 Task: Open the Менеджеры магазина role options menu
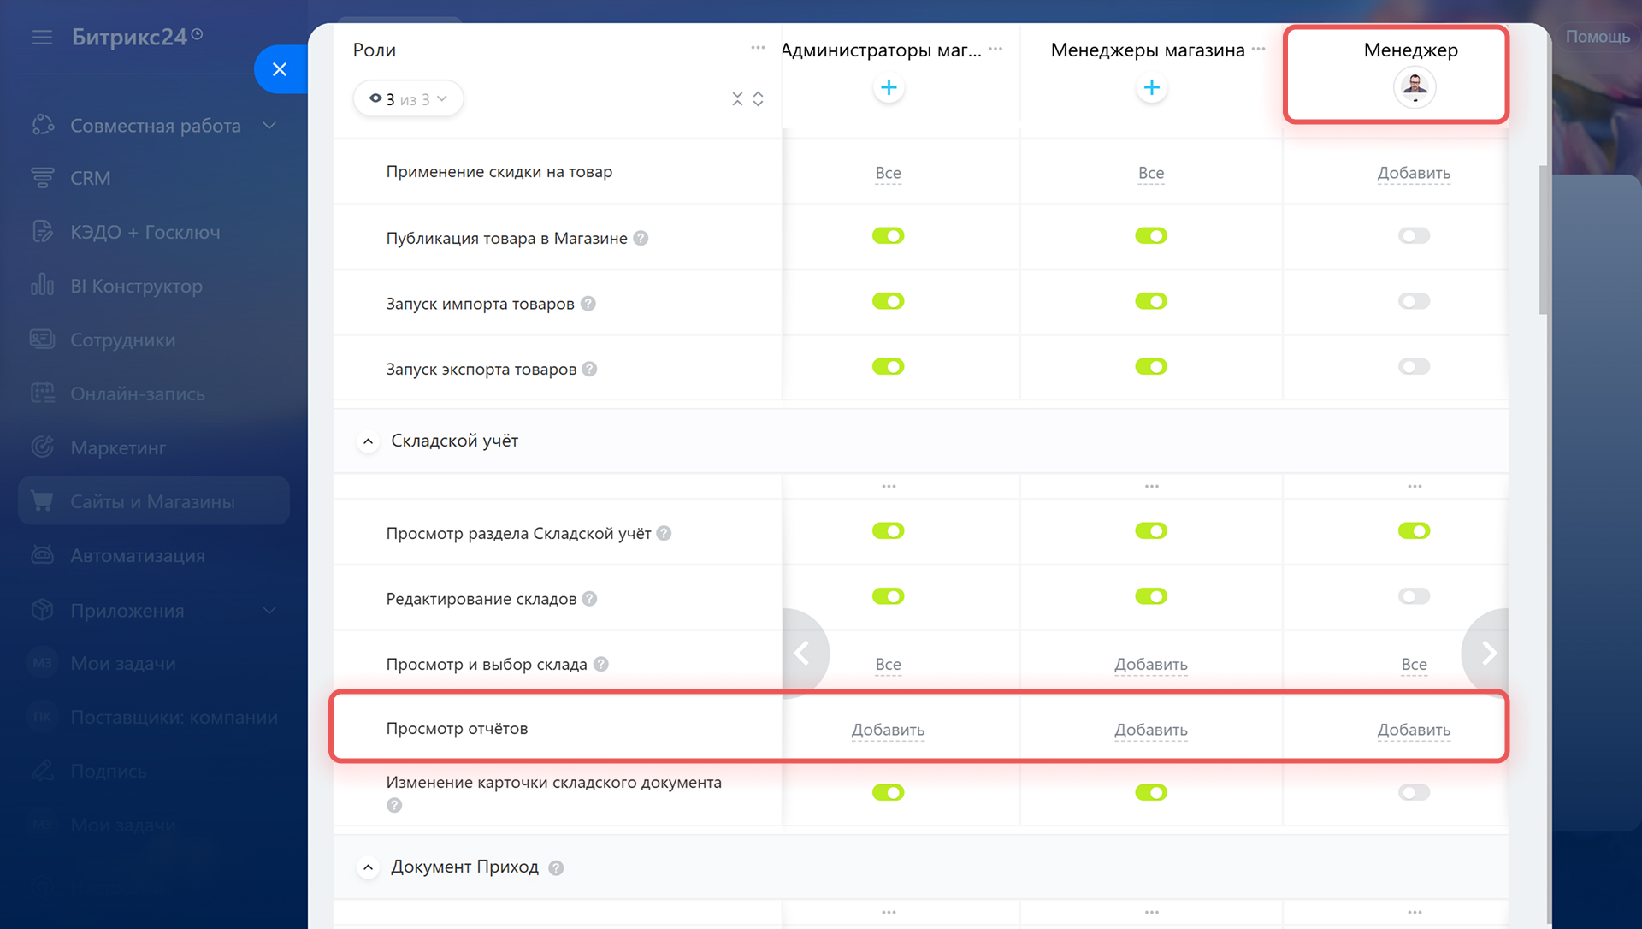(1258, 49)
